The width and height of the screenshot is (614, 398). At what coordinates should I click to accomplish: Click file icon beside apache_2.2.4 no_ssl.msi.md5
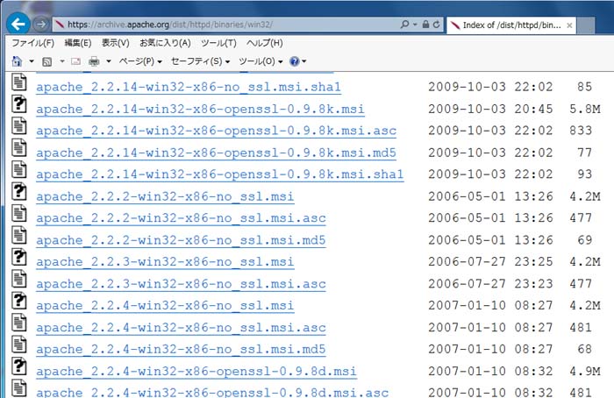[18, 345]
